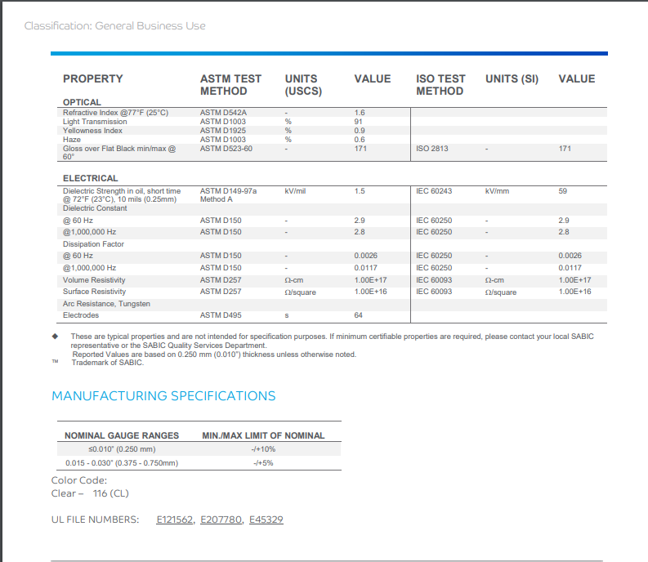Click the 'Clear – 116 (CL)' color code text
The height and width of the screenshot is (562, 648).
(90, 493)
